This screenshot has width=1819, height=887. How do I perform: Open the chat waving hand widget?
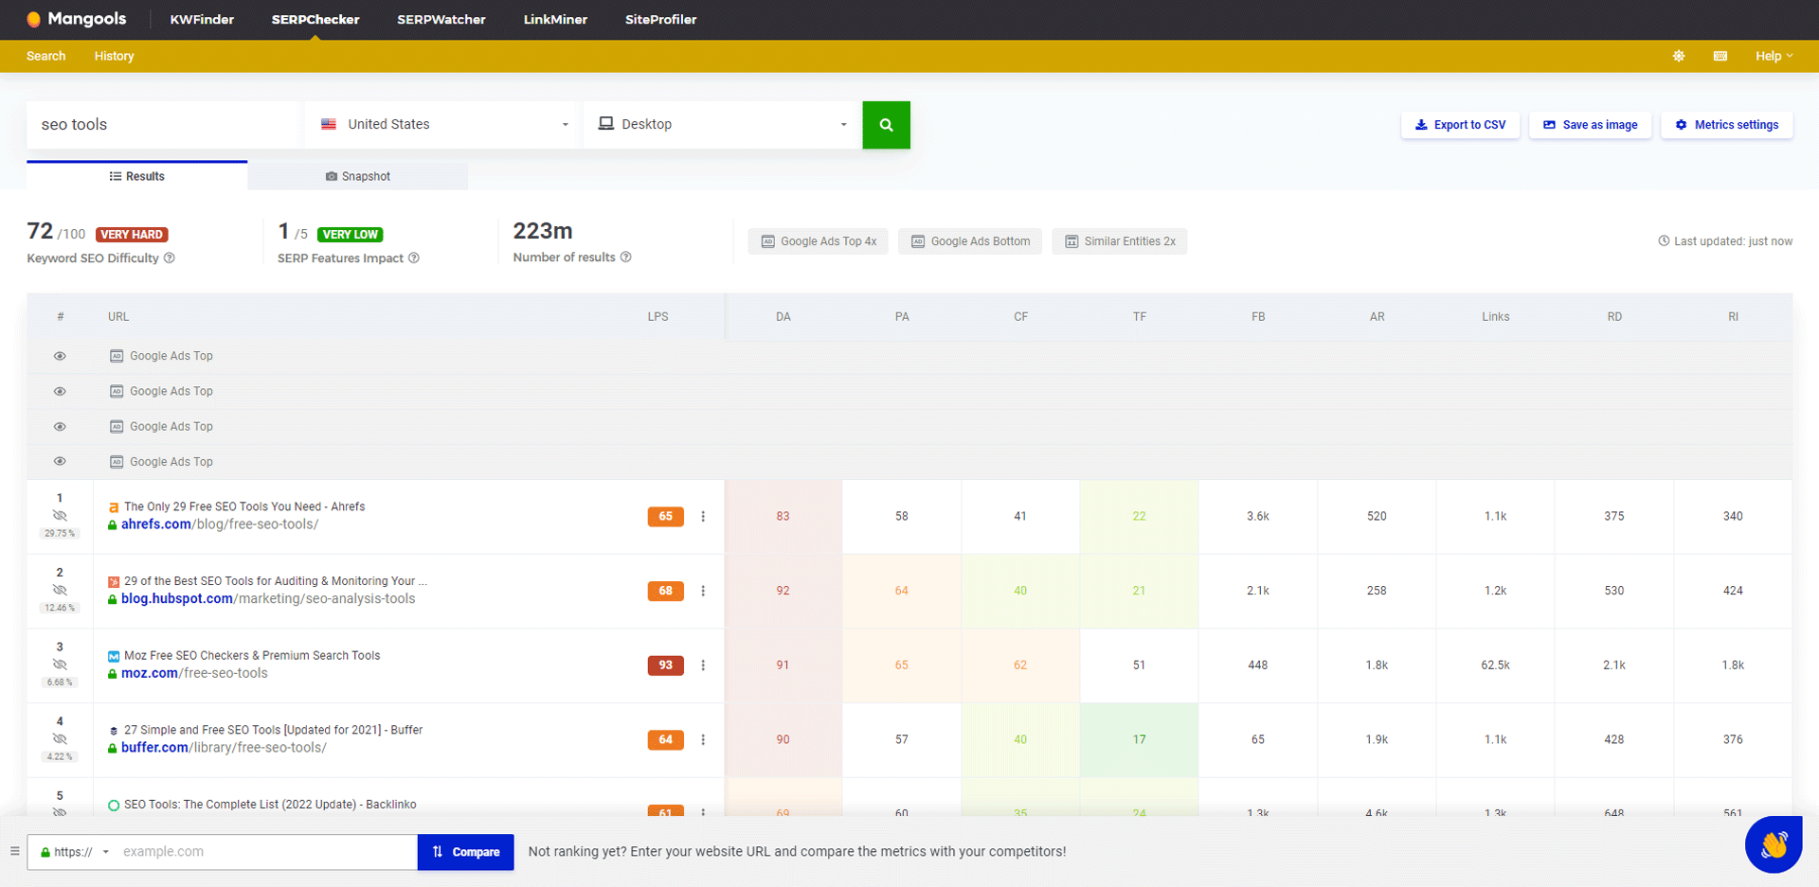tap(1774, 844)
